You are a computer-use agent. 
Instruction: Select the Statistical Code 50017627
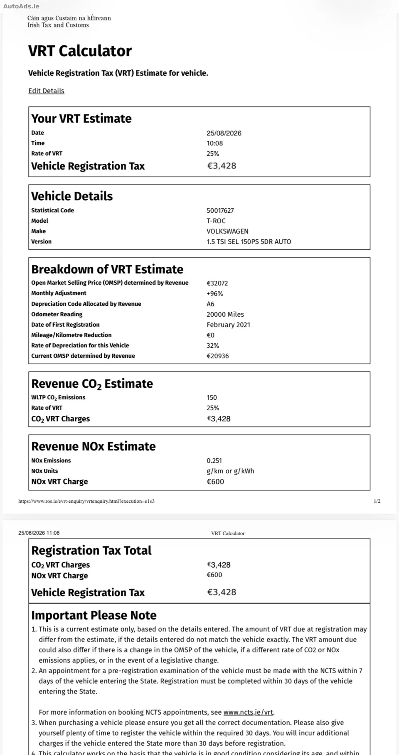pos(220,211)
